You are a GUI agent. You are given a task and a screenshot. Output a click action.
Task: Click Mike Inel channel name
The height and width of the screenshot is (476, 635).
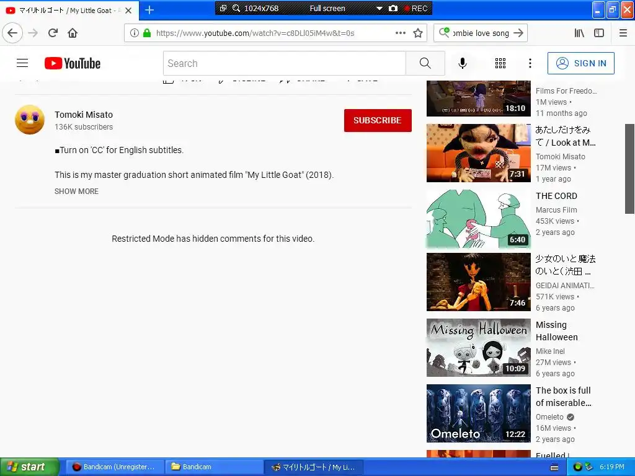550,351
